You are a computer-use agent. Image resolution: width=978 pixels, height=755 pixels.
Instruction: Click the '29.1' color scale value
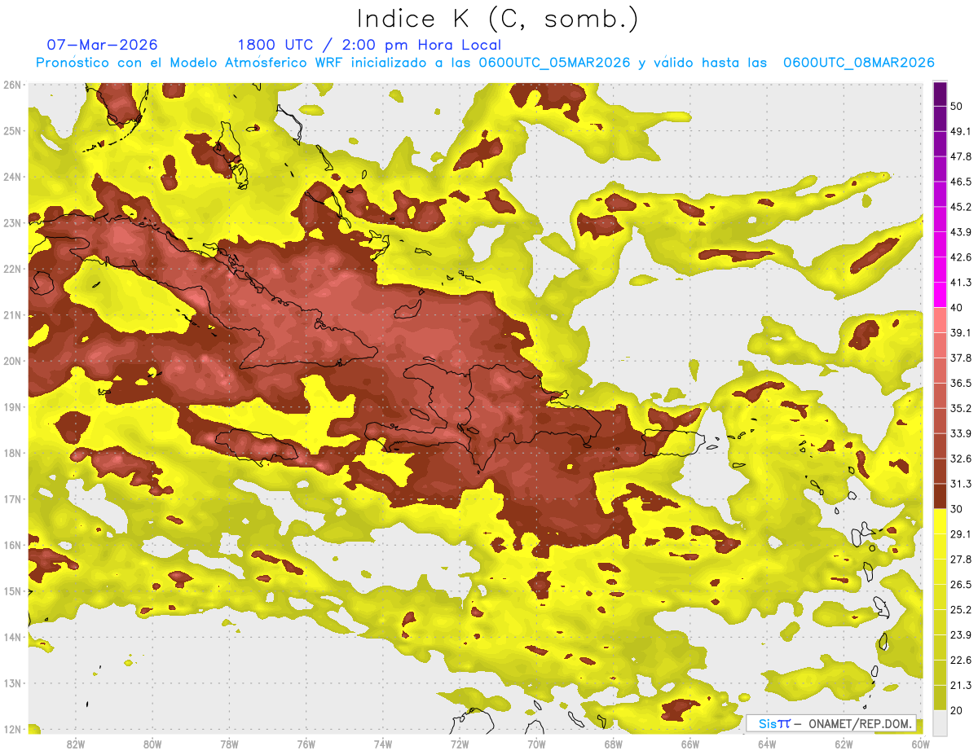pyautogui.click(x=961, y=534)
